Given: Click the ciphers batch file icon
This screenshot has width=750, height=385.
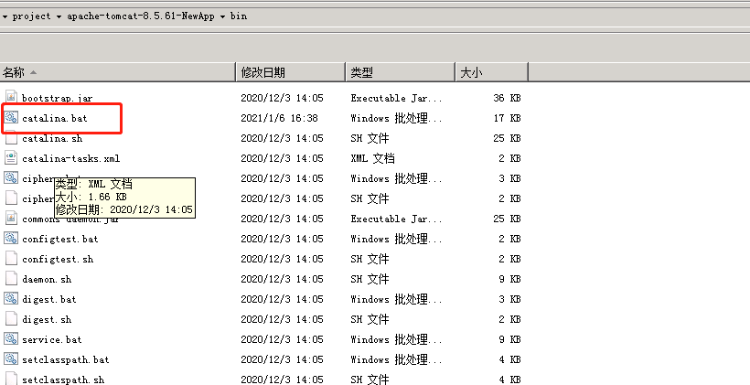Looking at the screenshot, I should (11, 177).
